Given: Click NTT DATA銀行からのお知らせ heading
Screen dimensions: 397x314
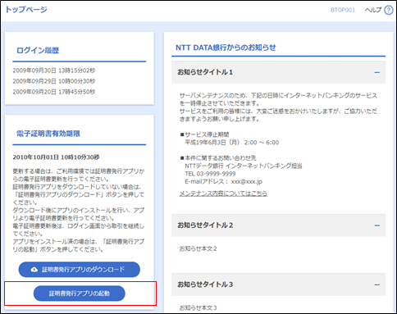Looking at the screenshot, I should coord(226,48).
